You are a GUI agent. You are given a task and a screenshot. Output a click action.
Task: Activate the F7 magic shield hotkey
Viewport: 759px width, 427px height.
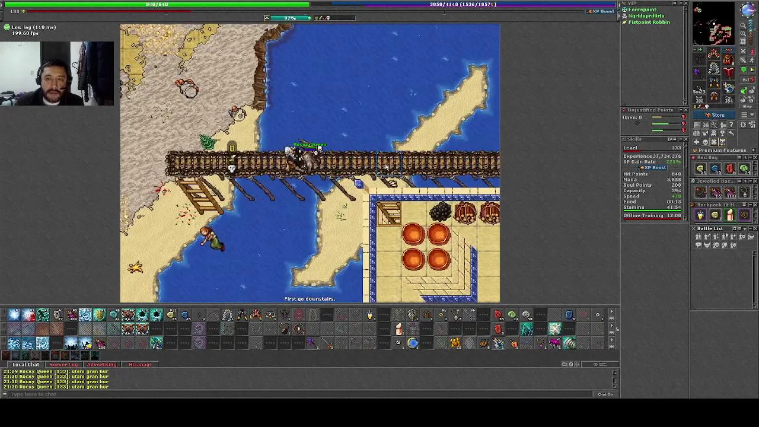pyautogui.click(x=100, y=315)
